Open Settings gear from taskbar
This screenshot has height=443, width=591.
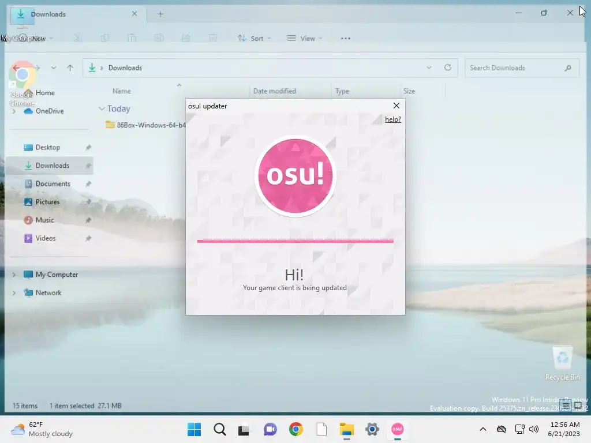pyautogui.click(x=372, y=429)
